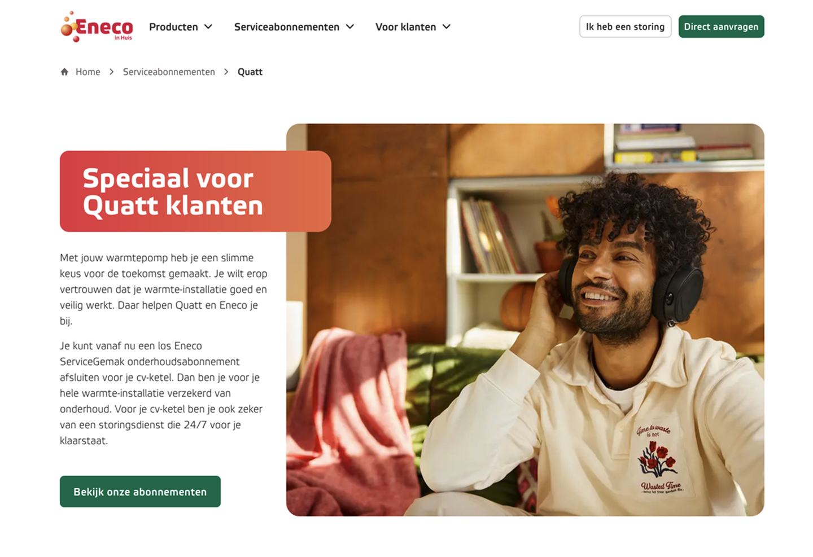Click Bekijk onze abonnementen button
This screenshot has height=557, width=813.
(x=140, y=492)
